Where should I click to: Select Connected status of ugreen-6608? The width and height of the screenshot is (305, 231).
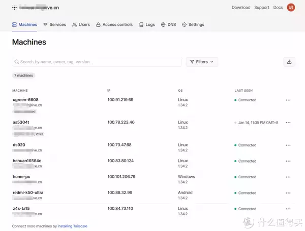tap(246, 100)
